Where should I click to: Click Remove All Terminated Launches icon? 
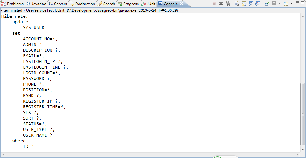228,4
